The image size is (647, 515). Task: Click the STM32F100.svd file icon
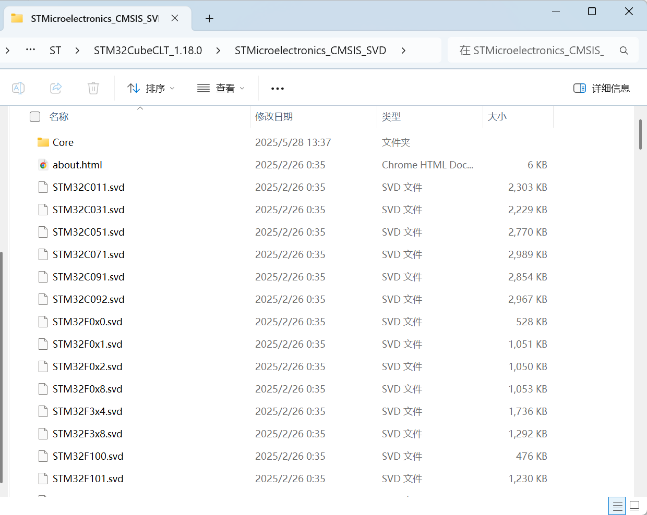tap(43, 456)
